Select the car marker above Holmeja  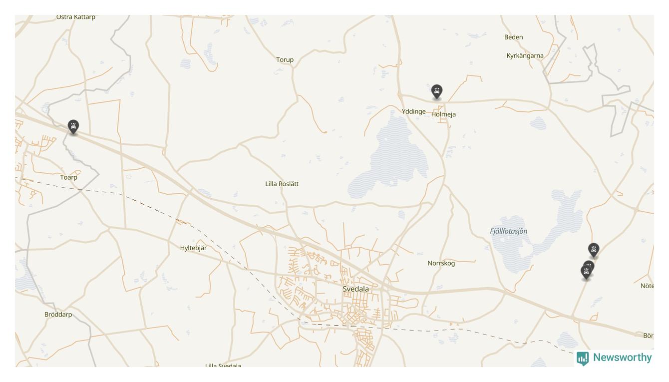tap(437, 91)
